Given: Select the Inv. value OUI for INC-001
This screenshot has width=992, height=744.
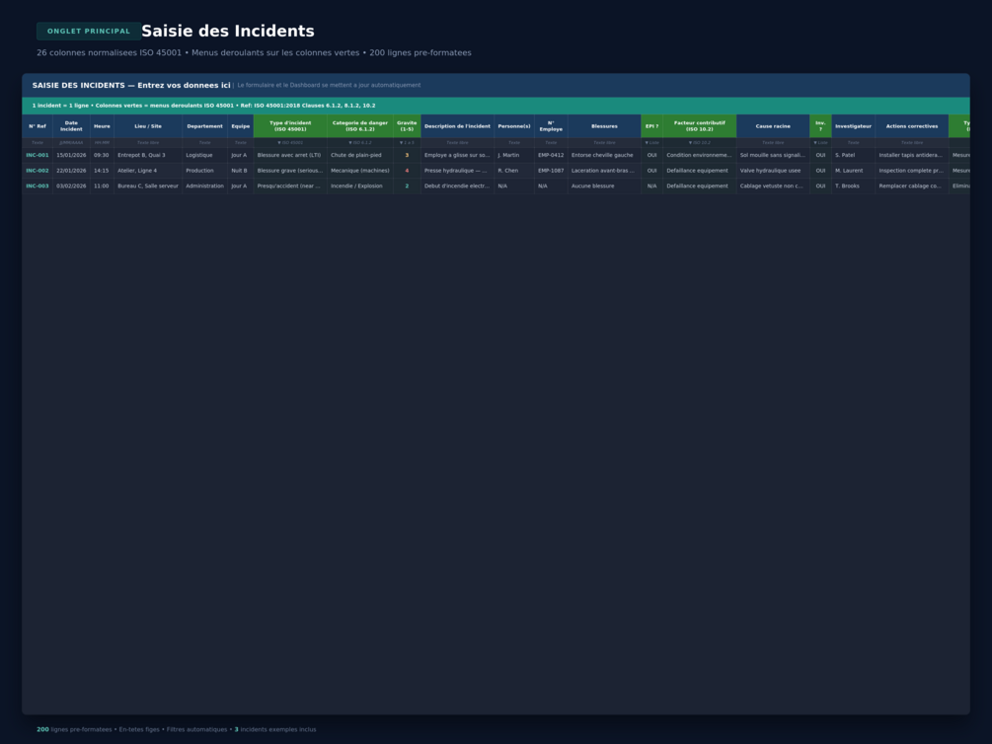Looking at the screenshot, I should coord(820,155).
